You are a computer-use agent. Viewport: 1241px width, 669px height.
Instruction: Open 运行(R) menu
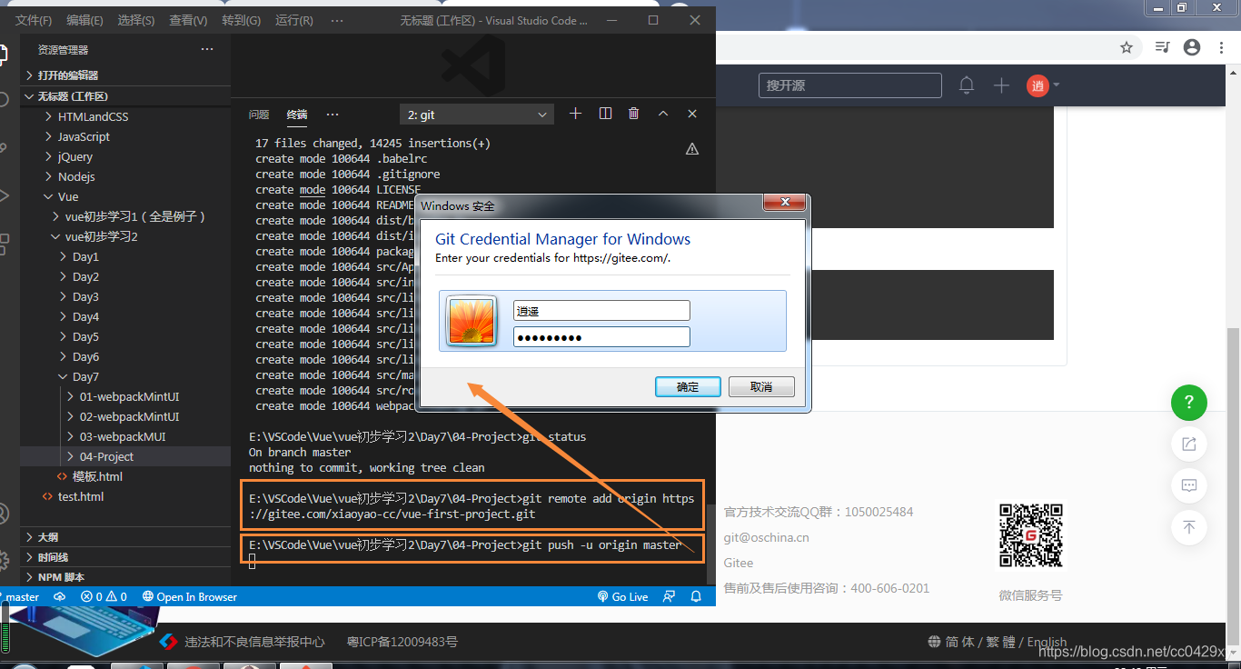click(x=293, y=20)
